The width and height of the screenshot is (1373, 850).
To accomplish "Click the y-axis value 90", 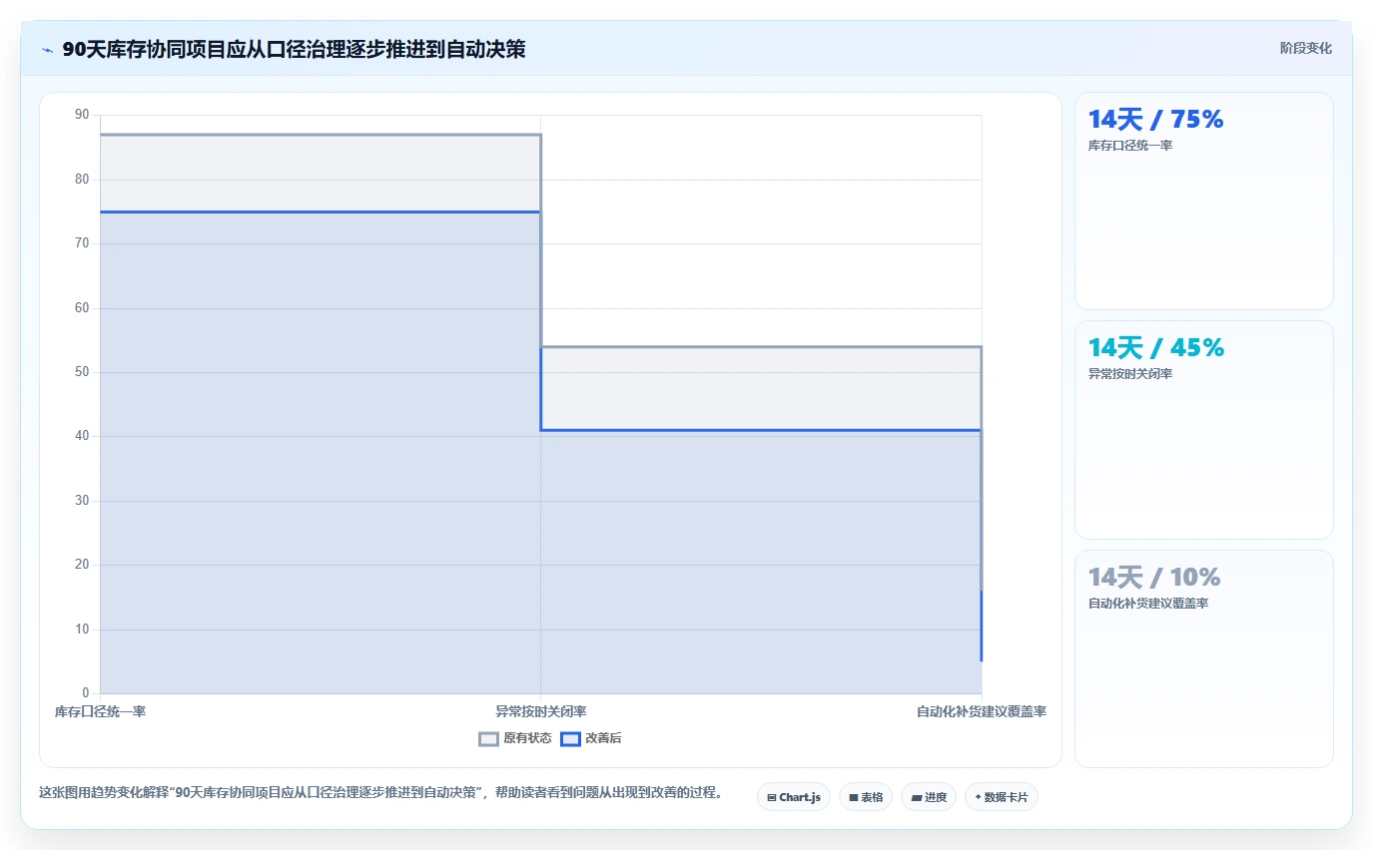I will (x=82, y=115).
